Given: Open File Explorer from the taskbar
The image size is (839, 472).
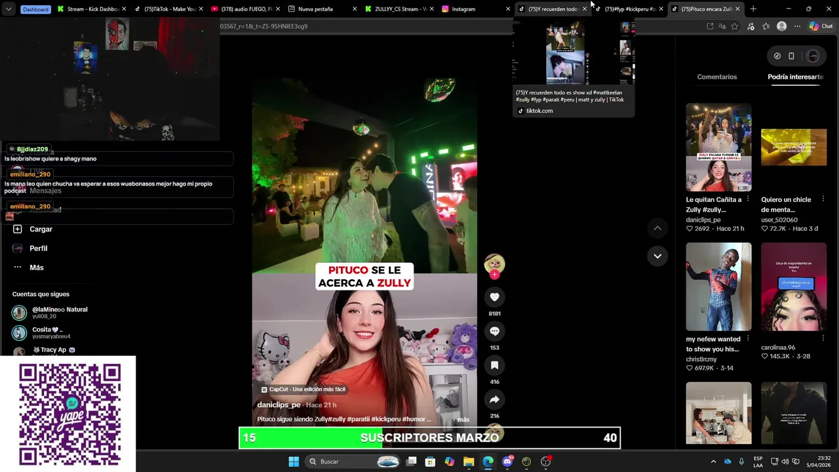Looking at the screenshot, I should pyautogui.click(x=469, y=462).
